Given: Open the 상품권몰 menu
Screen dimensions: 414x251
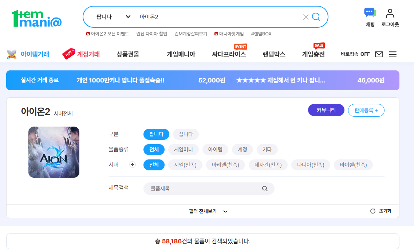Looking at the screenshot, I should [128, 54].
